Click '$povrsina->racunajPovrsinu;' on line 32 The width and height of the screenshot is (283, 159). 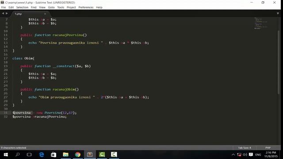pyautogui.click(x=39, y=117)
